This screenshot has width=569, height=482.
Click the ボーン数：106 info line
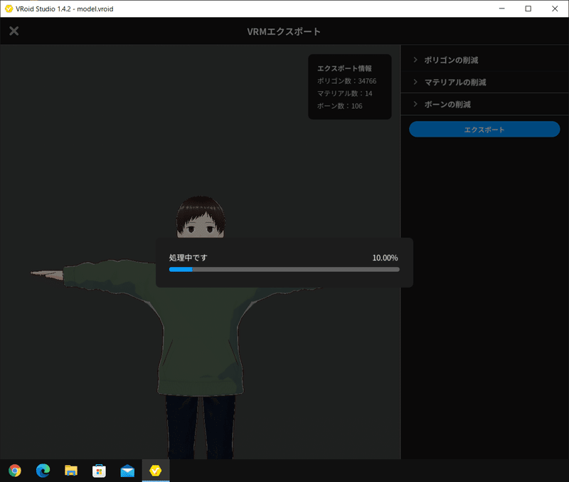340,106
